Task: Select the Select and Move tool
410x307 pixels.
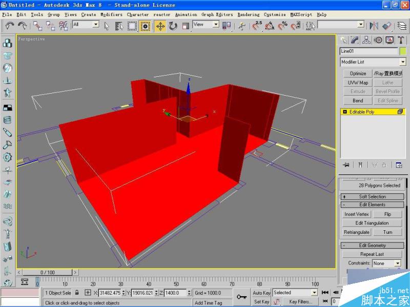Action: click(x=161, y=26)
